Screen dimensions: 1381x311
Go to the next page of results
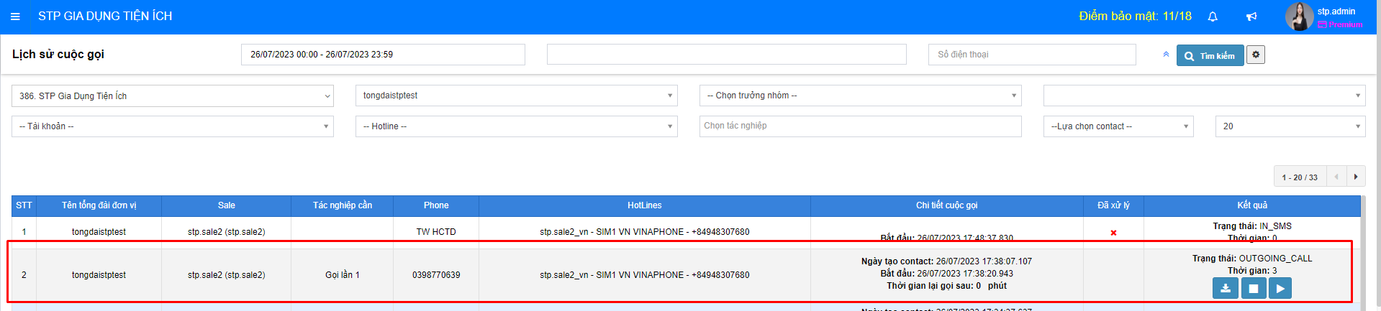(x=1356, y=177)
